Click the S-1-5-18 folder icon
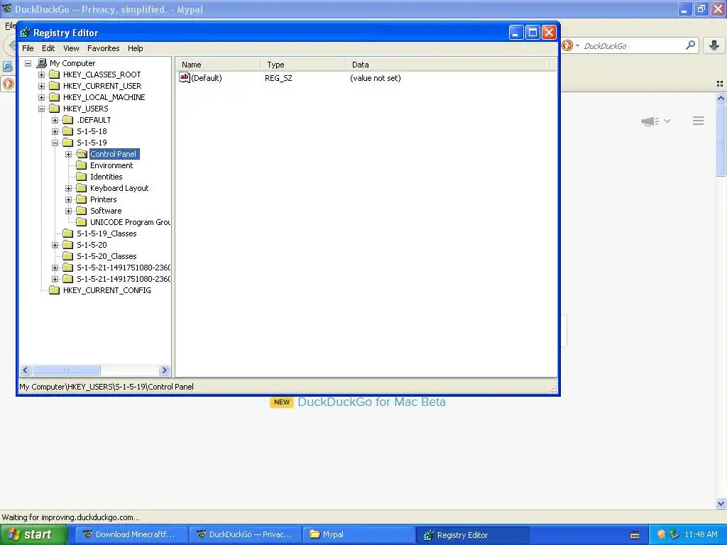This screenshot has width=727, height=545. point(68,131)
